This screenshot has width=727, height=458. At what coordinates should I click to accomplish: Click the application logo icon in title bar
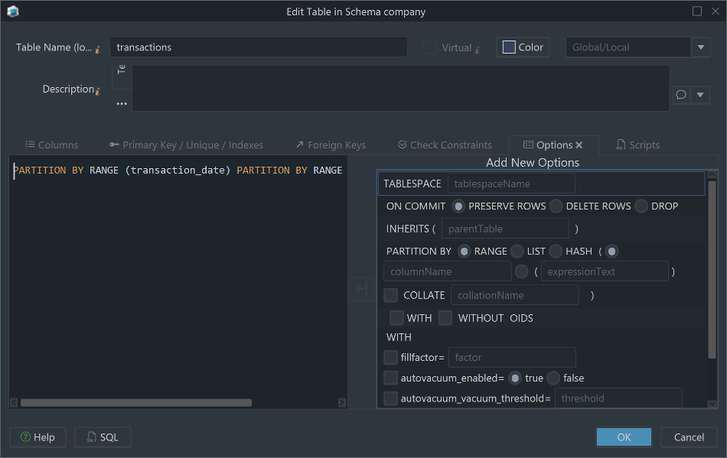pos(13,11)
